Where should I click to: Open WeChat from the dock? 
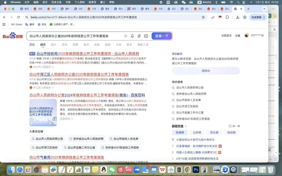(x=112, y=169)
